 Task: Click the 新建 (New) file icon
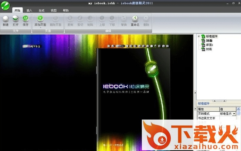[x=6, y=19]
